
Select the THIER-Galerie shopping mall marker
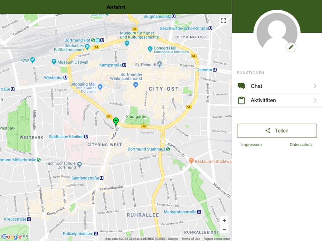coord(100,87)
